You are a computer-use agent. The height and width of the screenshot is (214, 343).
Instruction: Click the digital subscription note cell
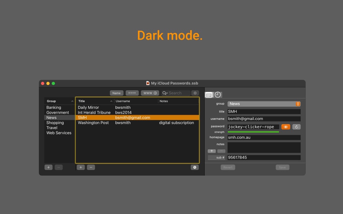tap(176, 123)
